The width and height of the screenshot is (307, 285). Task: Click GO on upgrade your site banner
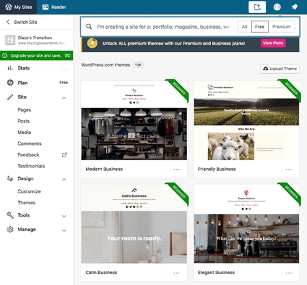tap(68, 55)
